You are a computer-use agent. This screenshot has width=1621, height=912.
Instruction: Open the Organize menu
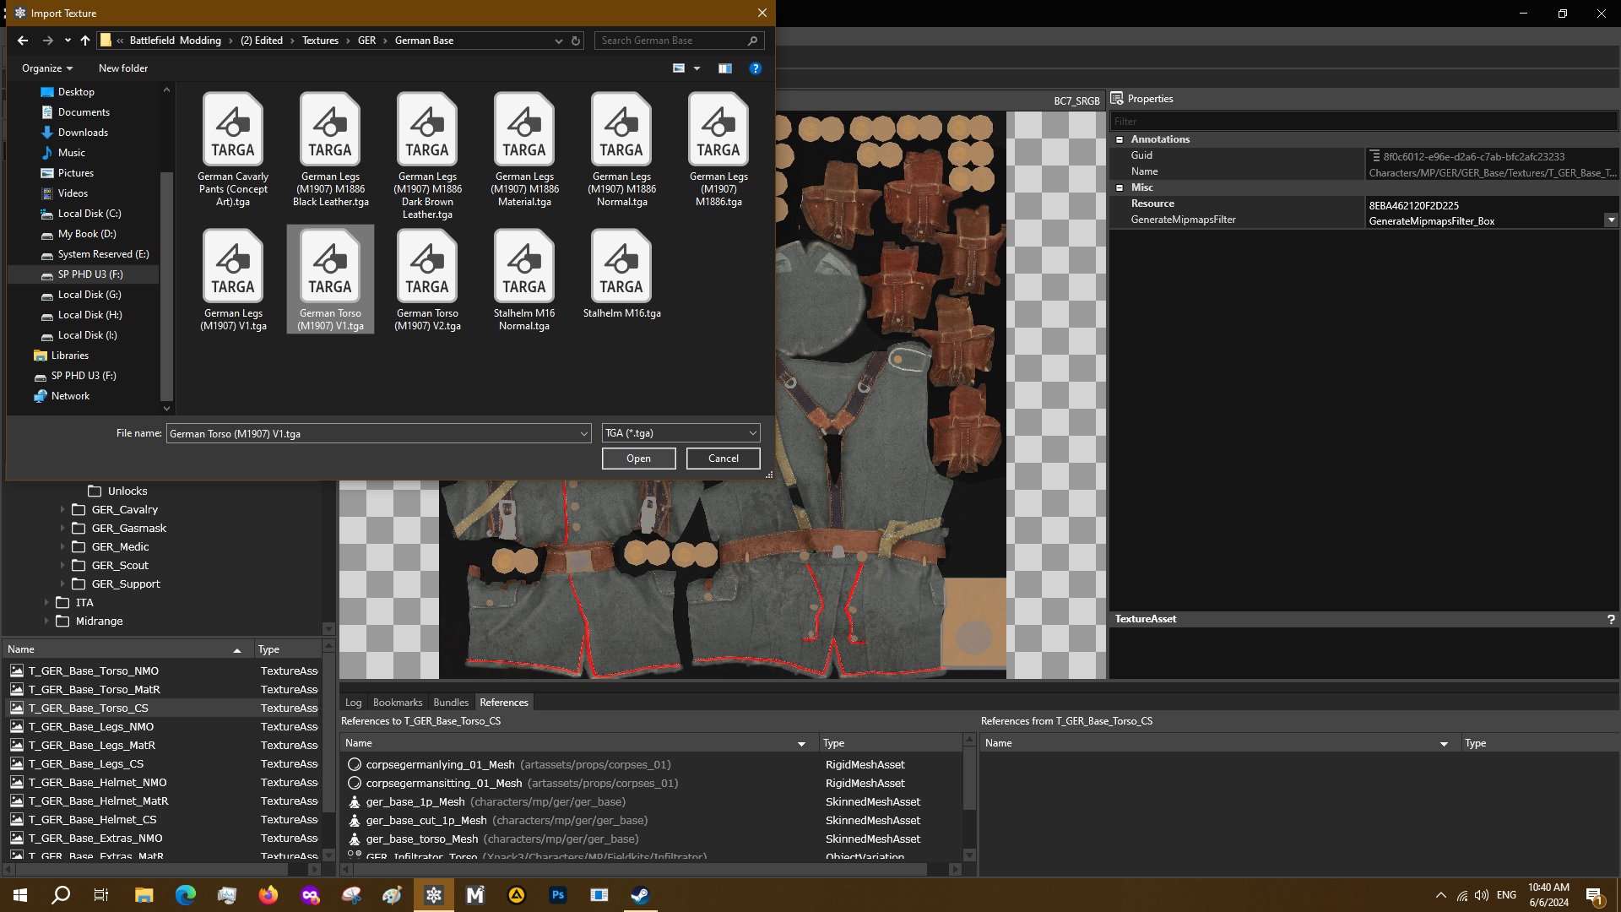(47, 68)
